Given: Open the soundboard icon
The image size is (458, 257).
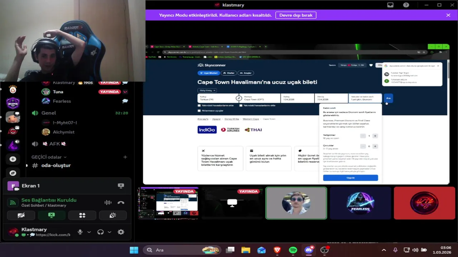Looking at the screenshot, I should tap(113, 215).
